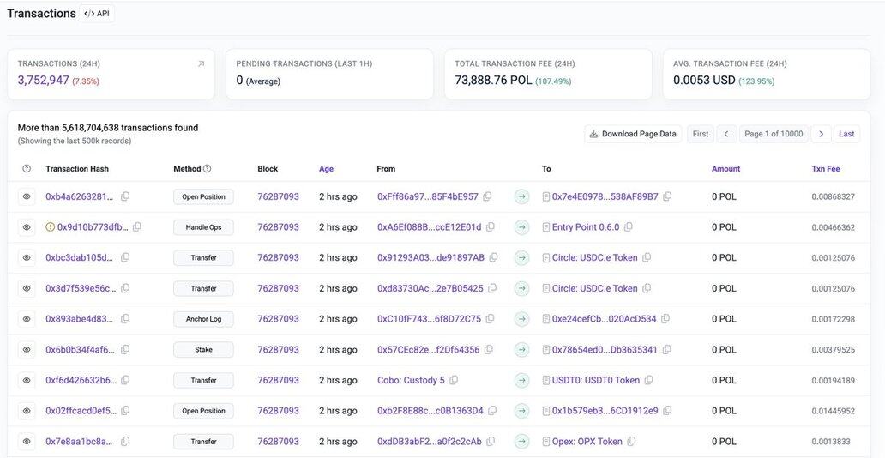This screenshot has width=885, height=458.
Task: Click the Method column help icon
Action: [208, 168]
